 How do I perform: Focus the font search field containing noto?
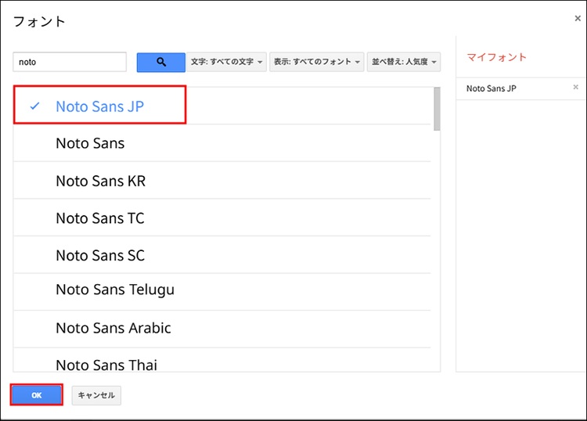tap(70, 62)
